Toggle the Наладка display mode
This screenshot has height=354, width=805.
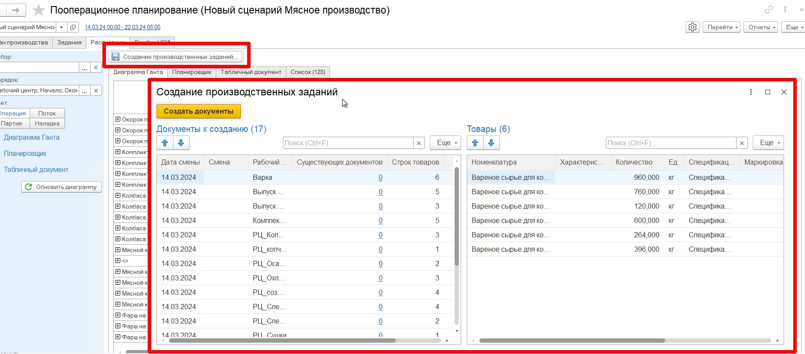pos(47,124)
